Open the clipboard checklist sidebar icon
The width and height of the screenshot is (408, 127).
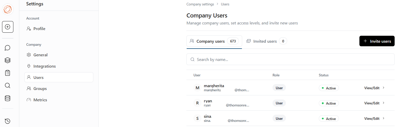click(x=8, y=73)
